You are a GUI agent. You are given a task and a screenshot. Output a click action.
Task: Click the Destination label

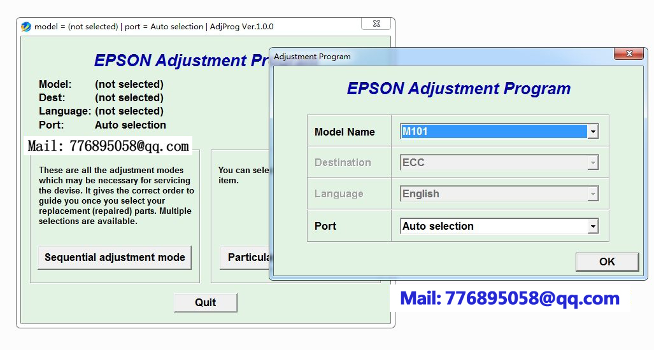click(x=343, y=162)
